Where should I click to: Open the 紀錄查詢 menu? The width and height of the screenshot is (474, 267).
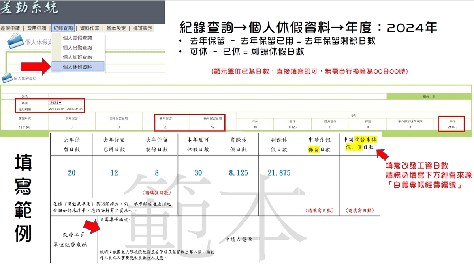pos(63,28)
